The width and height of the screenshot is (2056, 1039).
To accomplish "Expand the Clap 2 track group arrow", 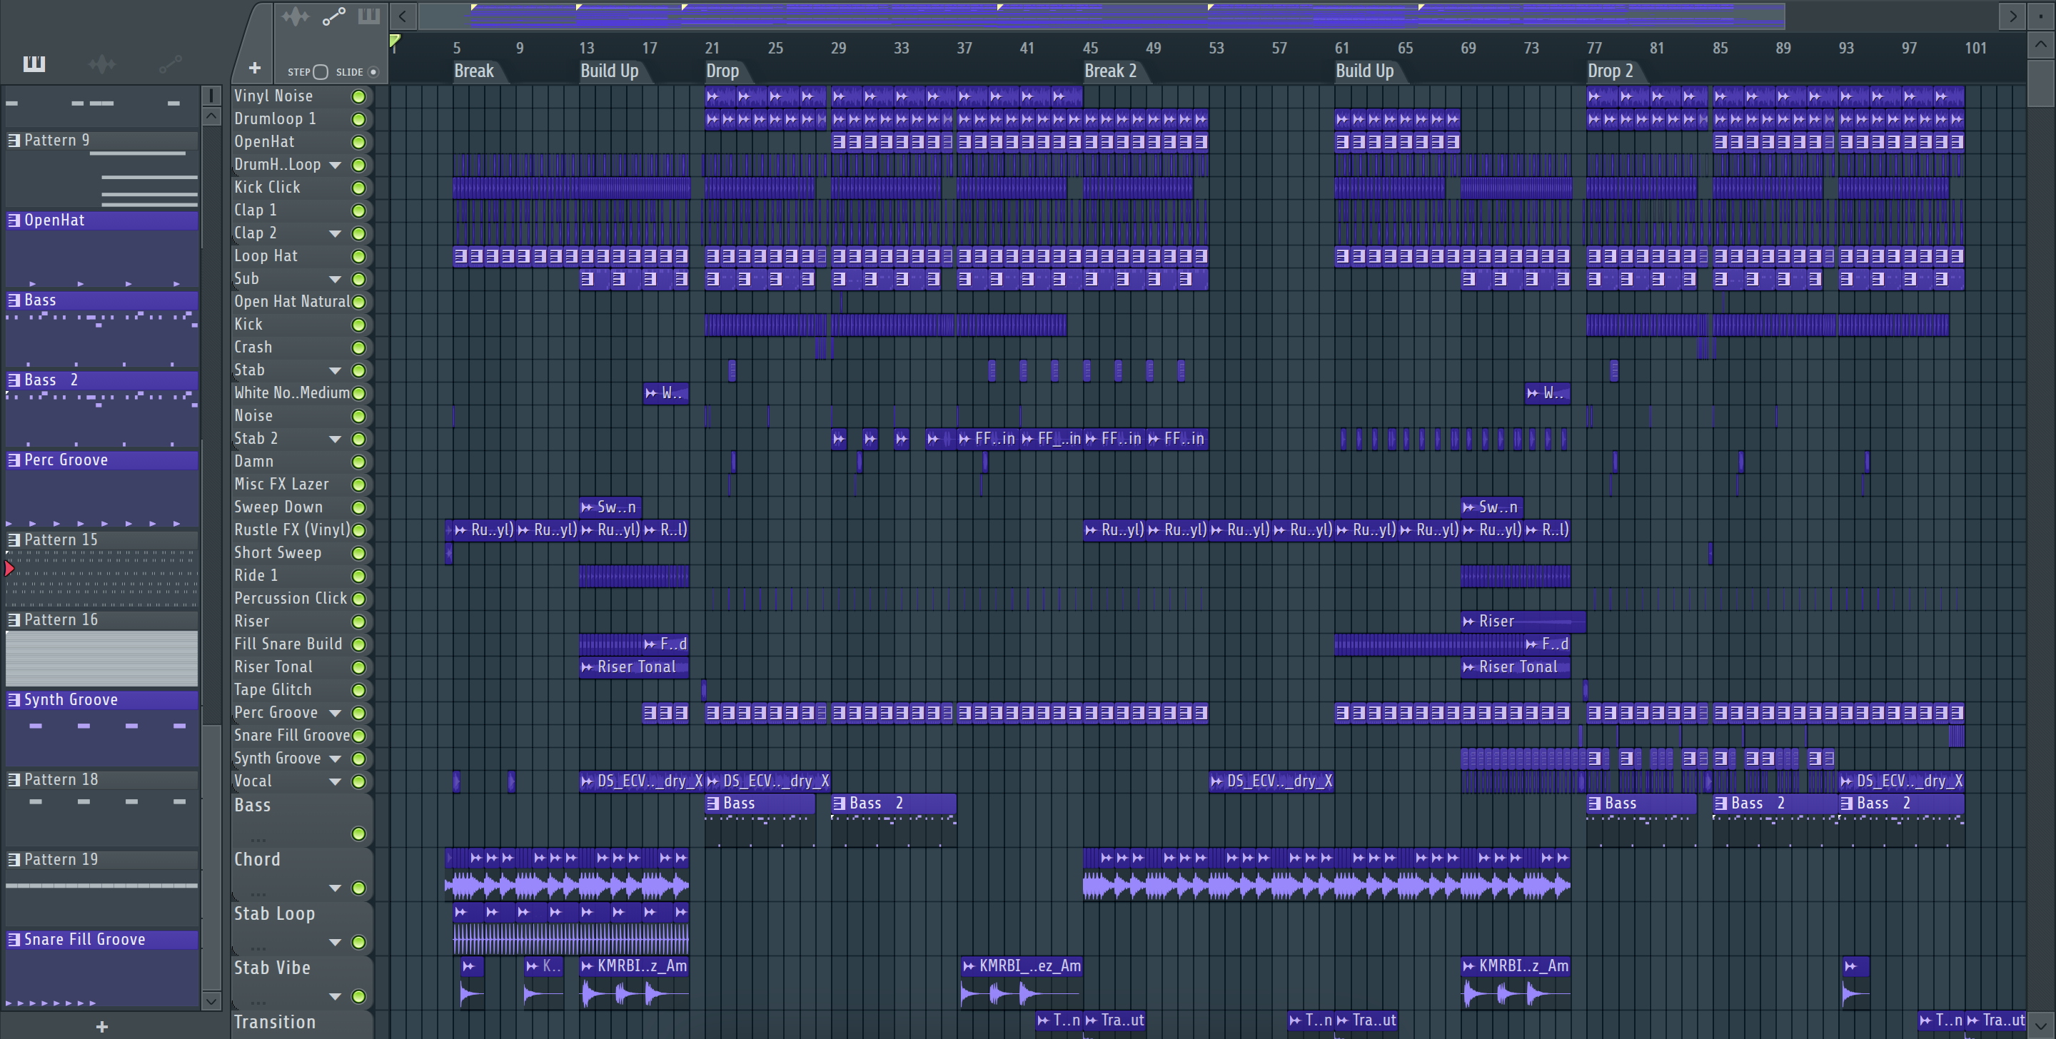I will tap(336, 234).
